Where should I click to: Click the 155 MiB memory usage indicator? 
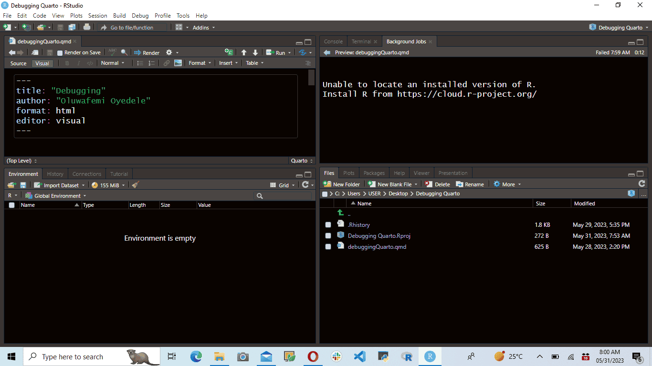pos(108,185)
